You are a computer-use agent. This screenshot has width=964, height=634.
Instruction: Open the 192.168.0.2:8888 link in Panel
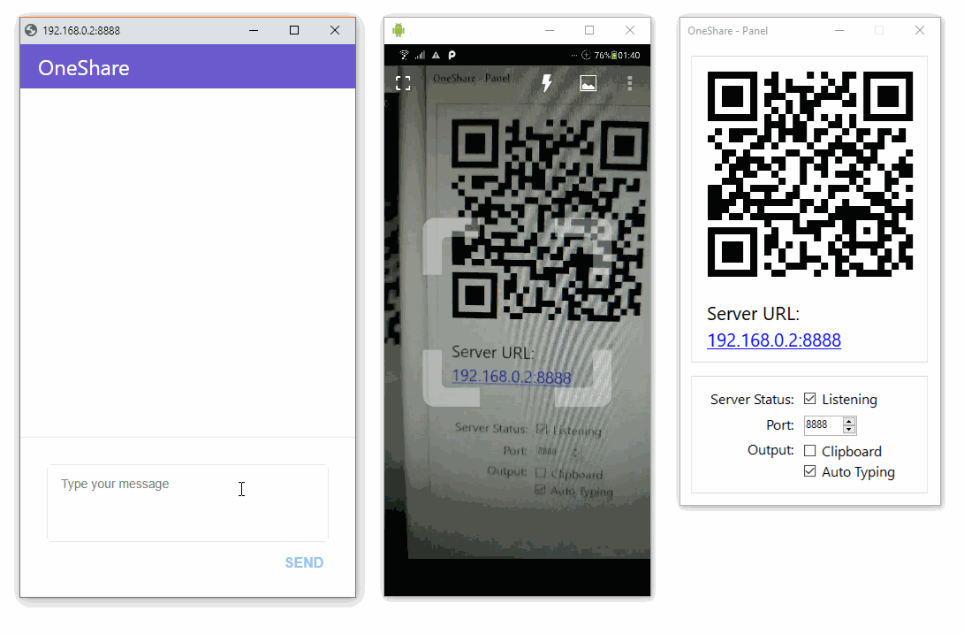[x=774, y=340]
